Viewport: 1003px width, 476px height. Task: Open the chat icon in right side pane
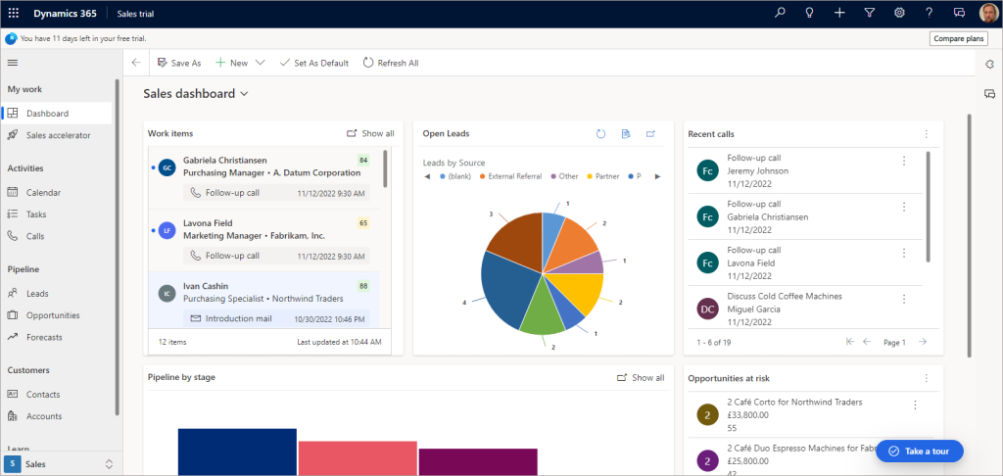pos(989,94)
